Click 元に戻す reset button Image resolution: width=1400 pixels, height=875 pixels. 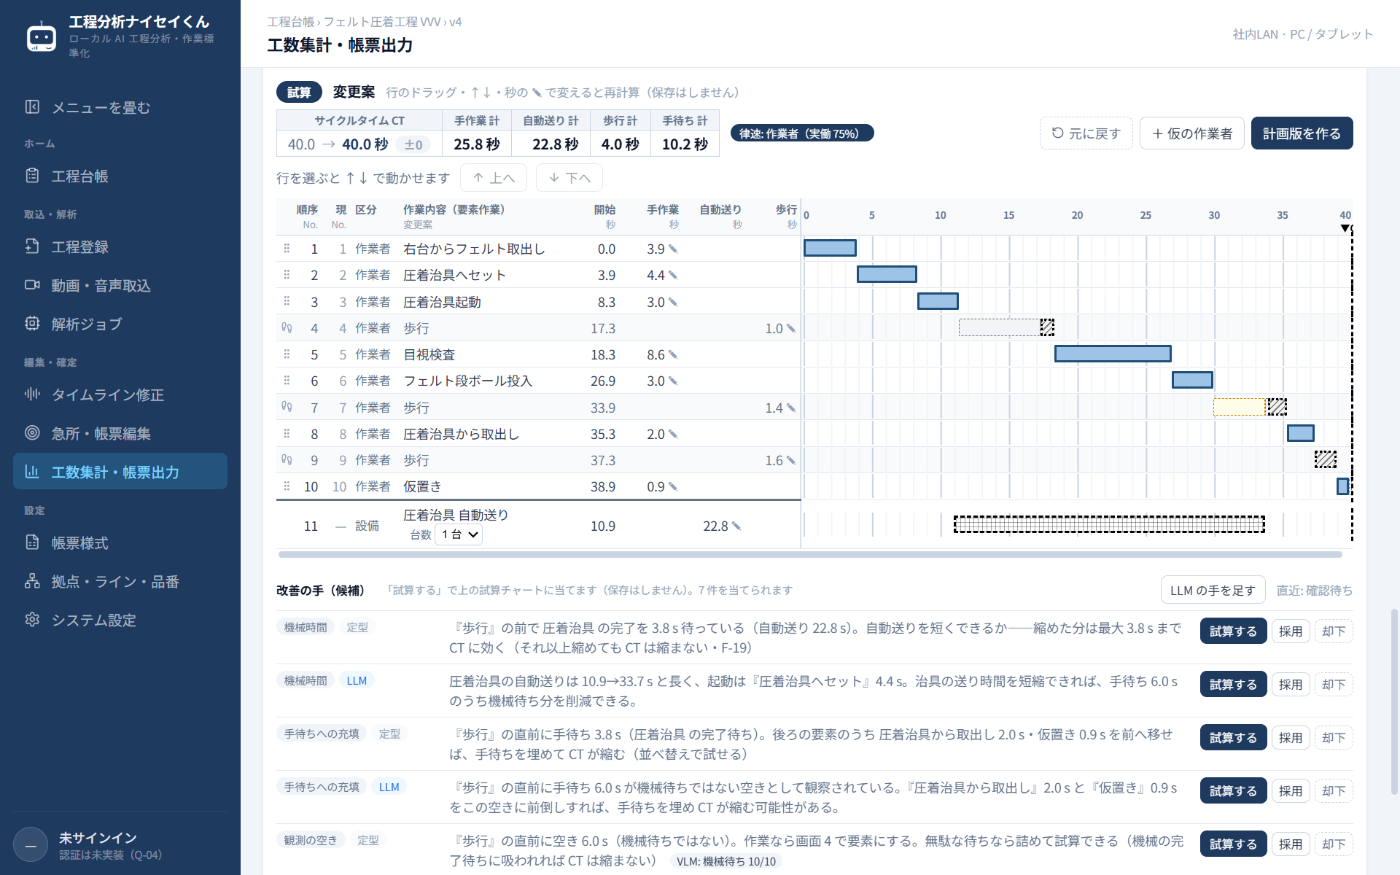[x=1086, y=133]
